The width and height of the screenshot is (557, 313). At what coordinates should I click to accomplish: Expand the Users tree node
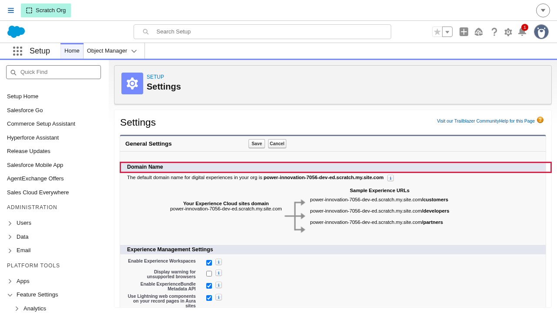pyautogui.click(x=10, y=223)
